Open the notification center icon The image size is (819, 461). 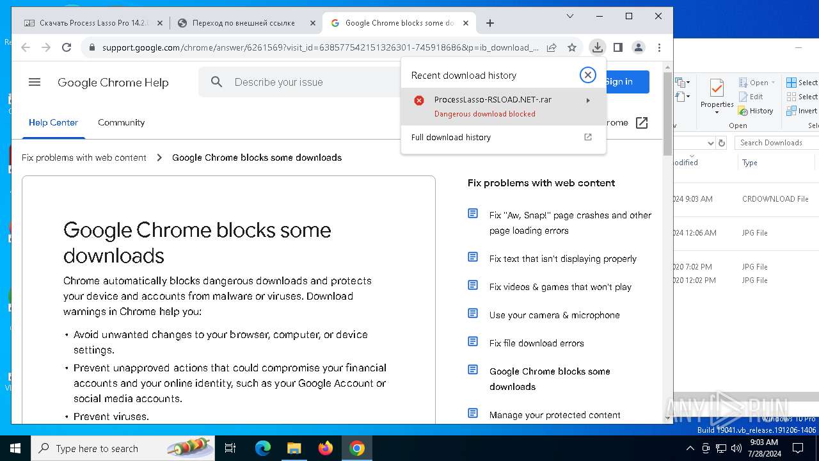(x=798, y=448)
